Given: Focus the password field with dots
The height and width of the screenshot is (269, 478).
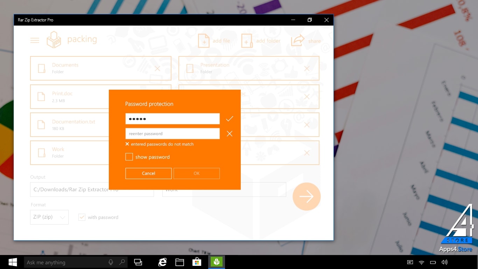Looking at the screenshot, I should 173,119.
